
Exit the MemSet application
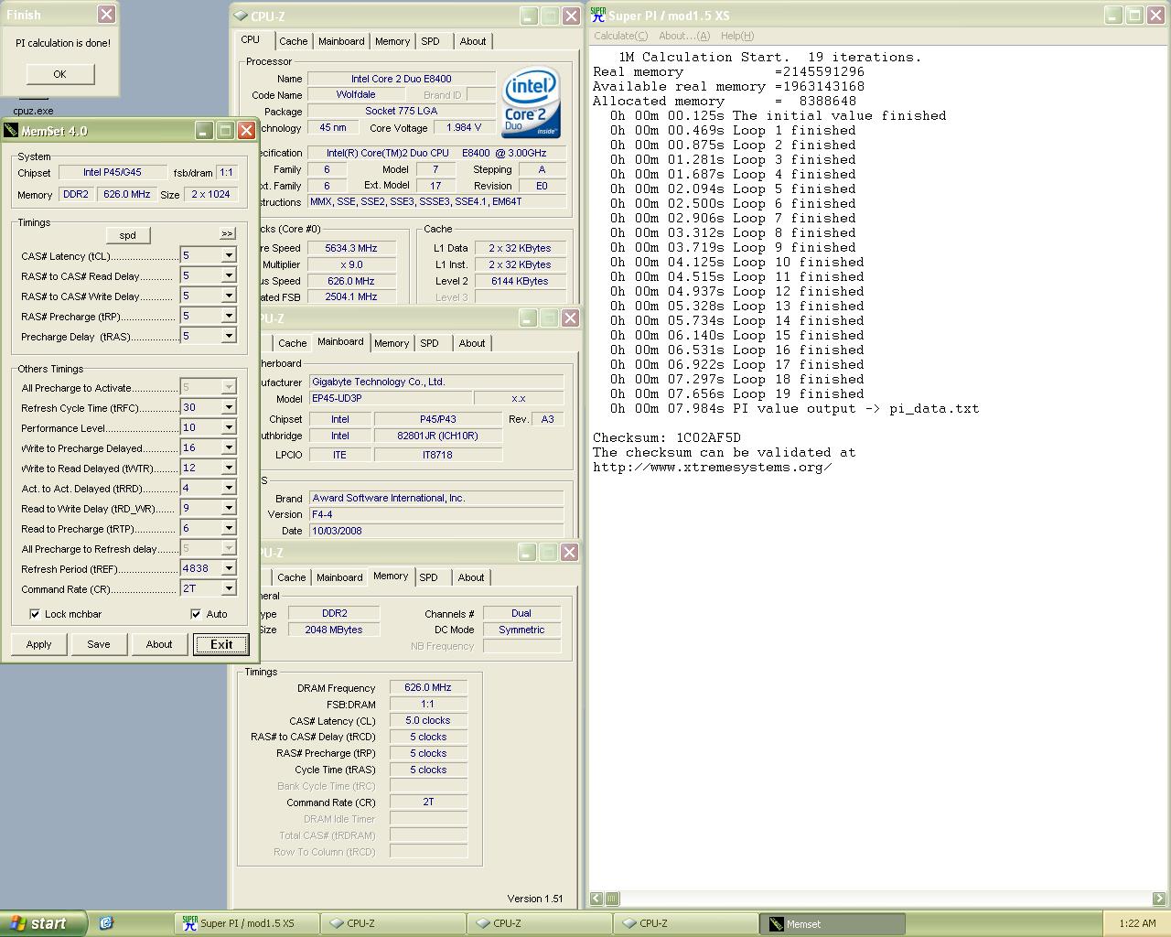click(221, 644)
